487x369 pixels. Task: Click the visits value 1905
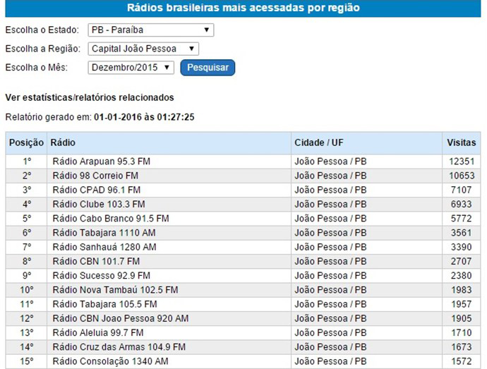click(461, 319)
